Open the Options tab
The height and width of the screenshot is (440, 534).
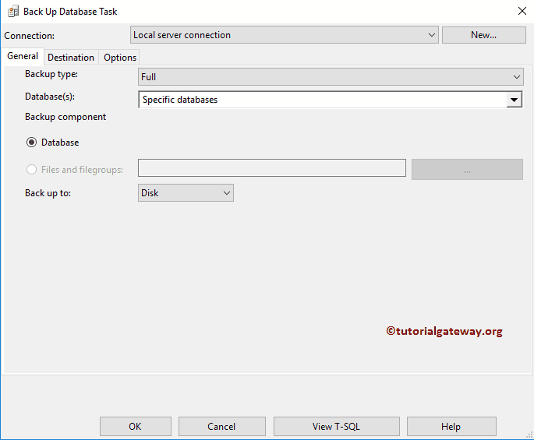120,58
